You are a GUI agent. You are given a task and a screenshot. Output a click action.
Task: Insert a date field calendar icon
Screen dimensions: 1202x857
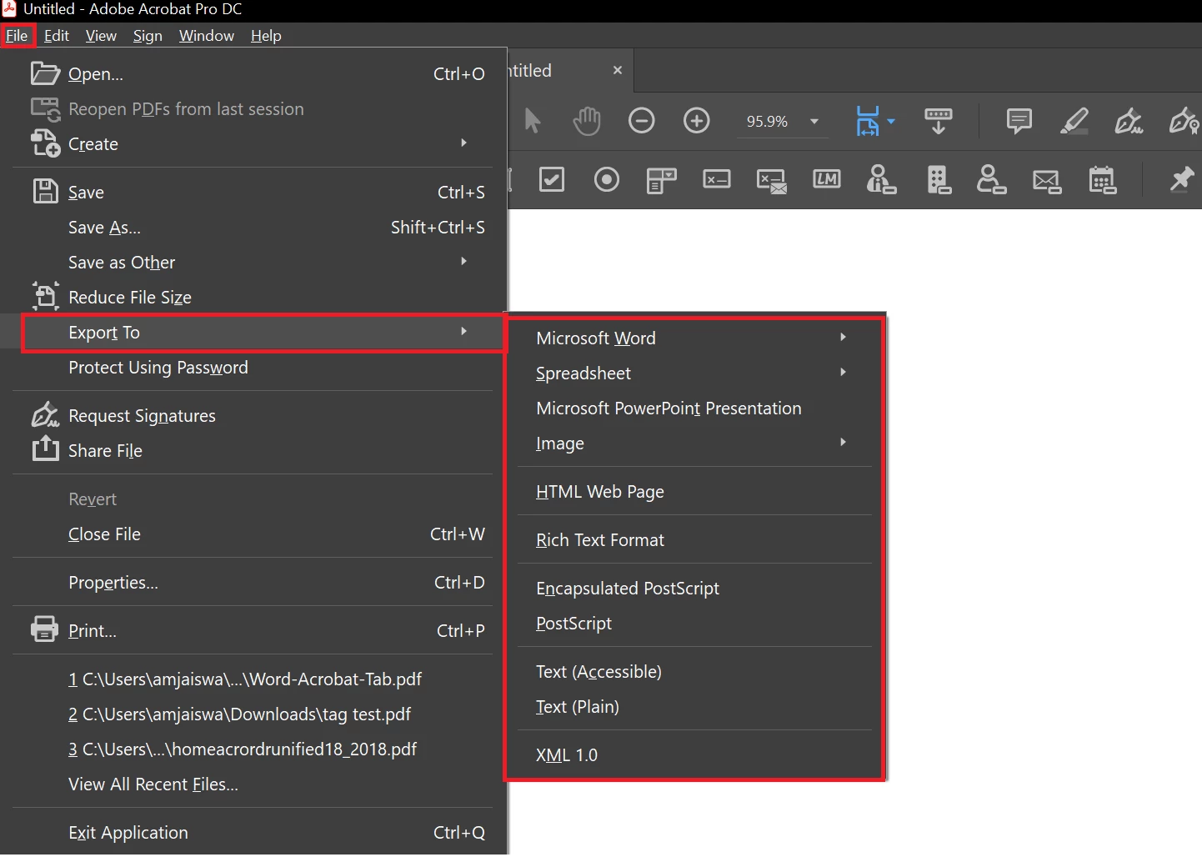(1102, 179)
